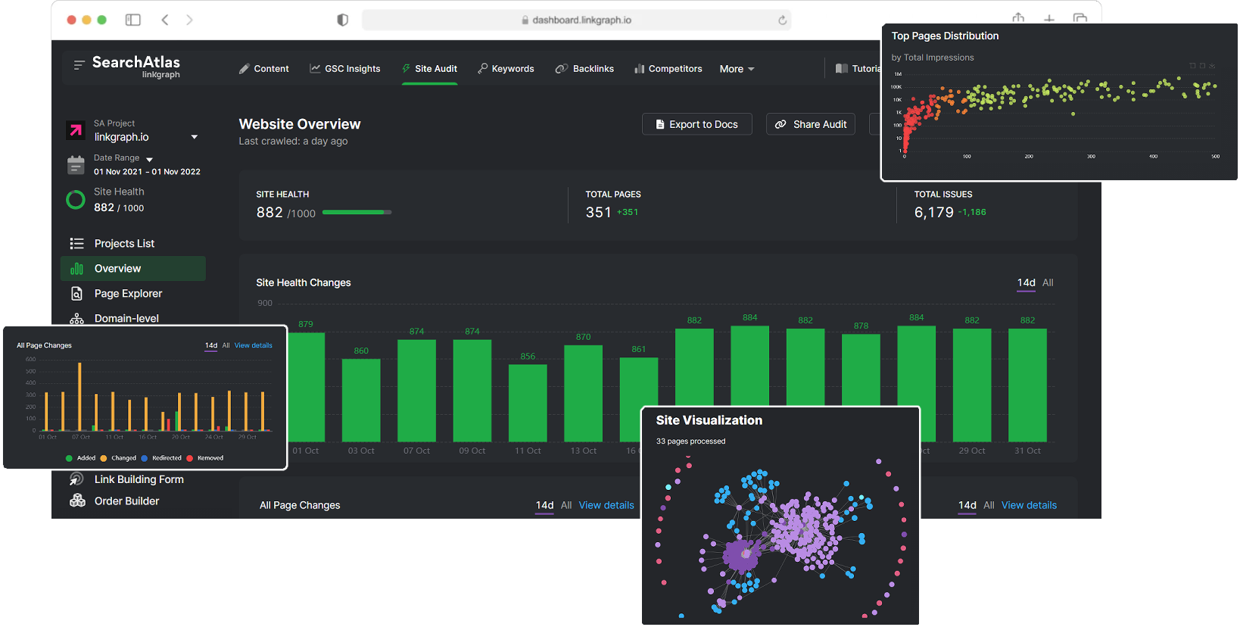
Task: Click the privacy shield icon in the browser toolbar
Action: click(342, 20)
